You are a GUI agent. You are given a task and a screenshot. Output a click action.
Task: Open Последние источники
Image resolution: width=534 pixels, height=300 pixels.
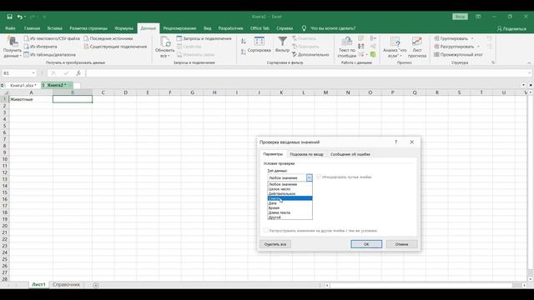[x=108, y=38]
